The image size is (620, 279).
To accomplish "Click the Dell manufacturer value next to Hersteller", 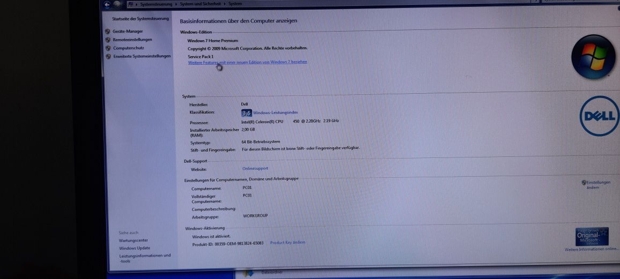I will (245, 104).
